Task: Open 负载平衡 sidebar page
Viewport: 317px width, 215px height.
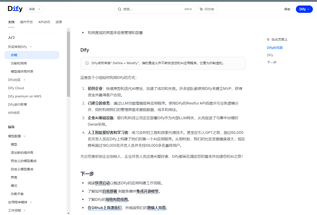Action: tap(17, 194)
